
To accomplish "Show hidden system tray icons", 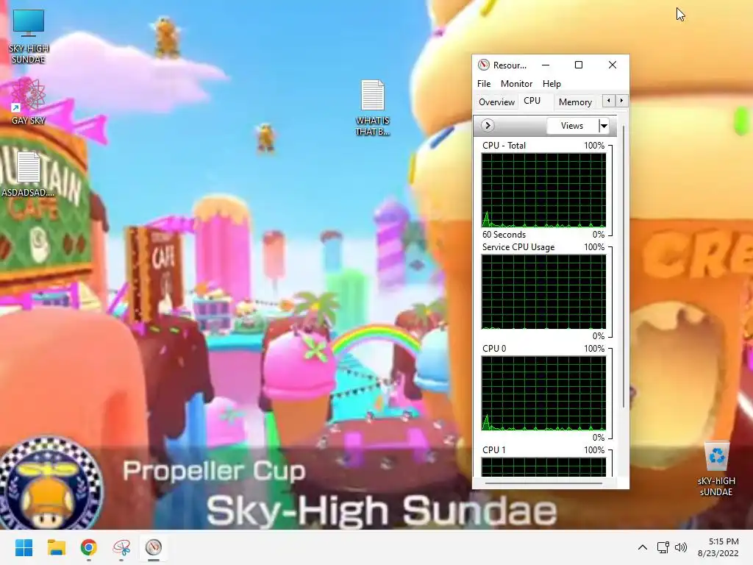I will coord(643,547).
